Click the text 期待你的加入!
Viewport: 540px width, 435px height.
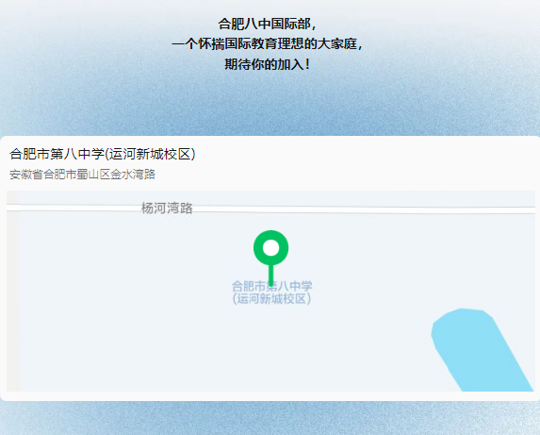(268, 64)
